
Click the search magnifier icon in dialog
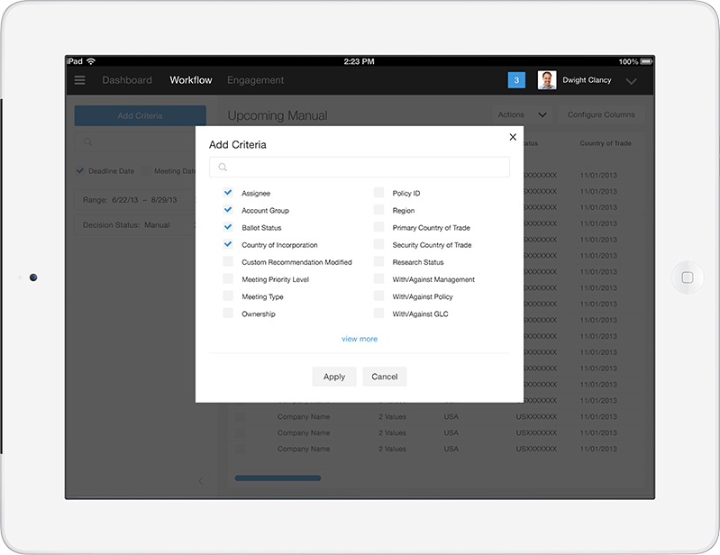pyautogui.click(x=223, y=168)
